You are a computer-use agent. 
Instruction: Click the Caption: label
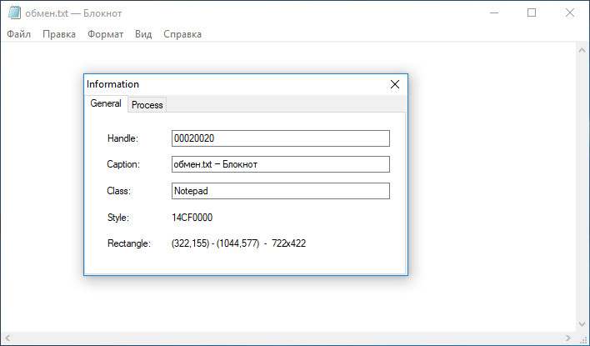pos(123,164)
